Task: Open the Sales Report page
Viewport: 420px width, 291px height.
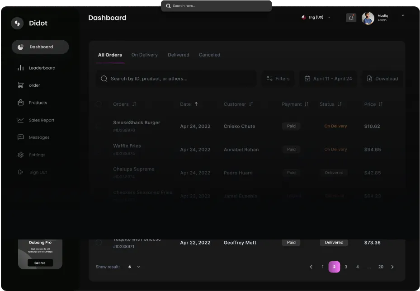Action: point(36,120)
